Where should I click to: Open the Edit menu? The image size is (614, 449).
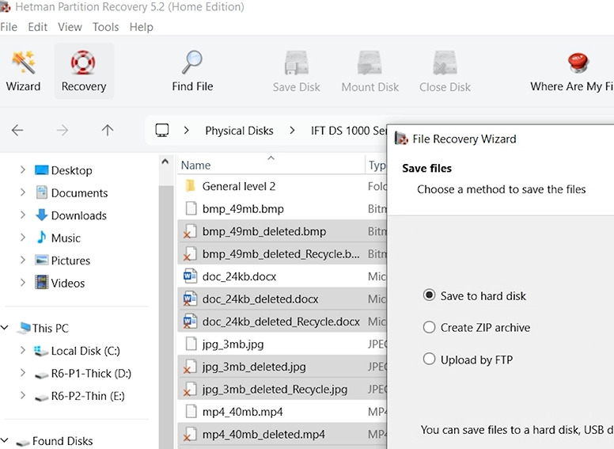(x=38, y=27)
